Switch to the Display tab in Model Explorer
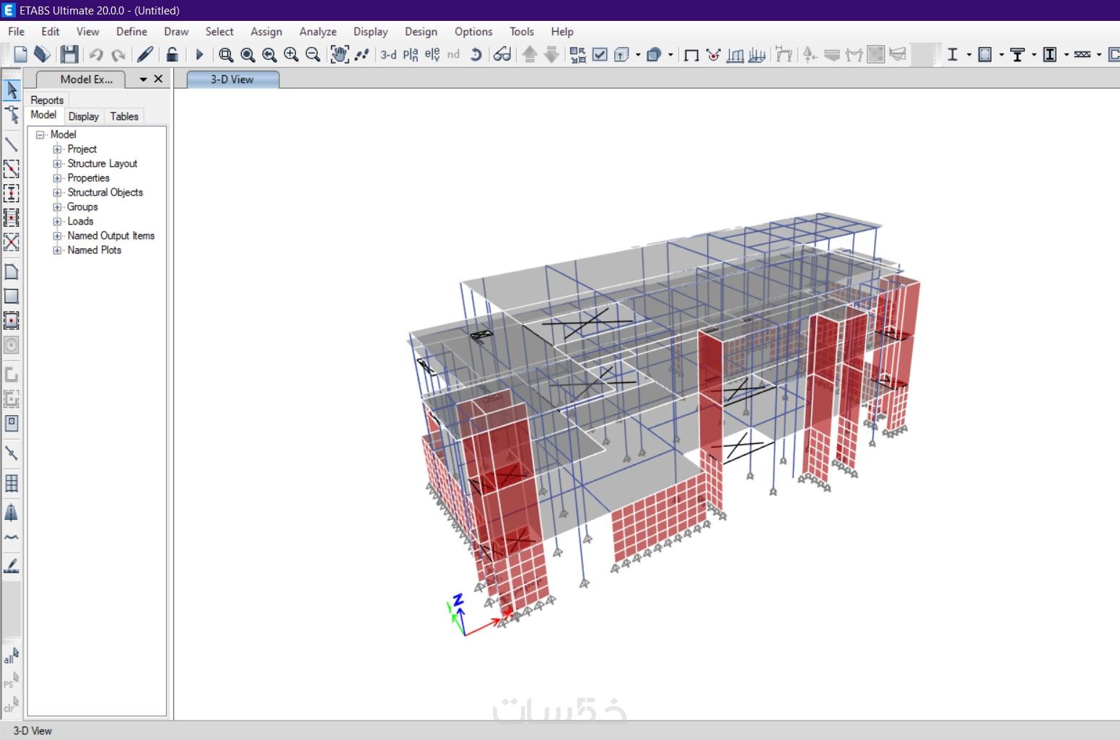 tap(84, 116)
